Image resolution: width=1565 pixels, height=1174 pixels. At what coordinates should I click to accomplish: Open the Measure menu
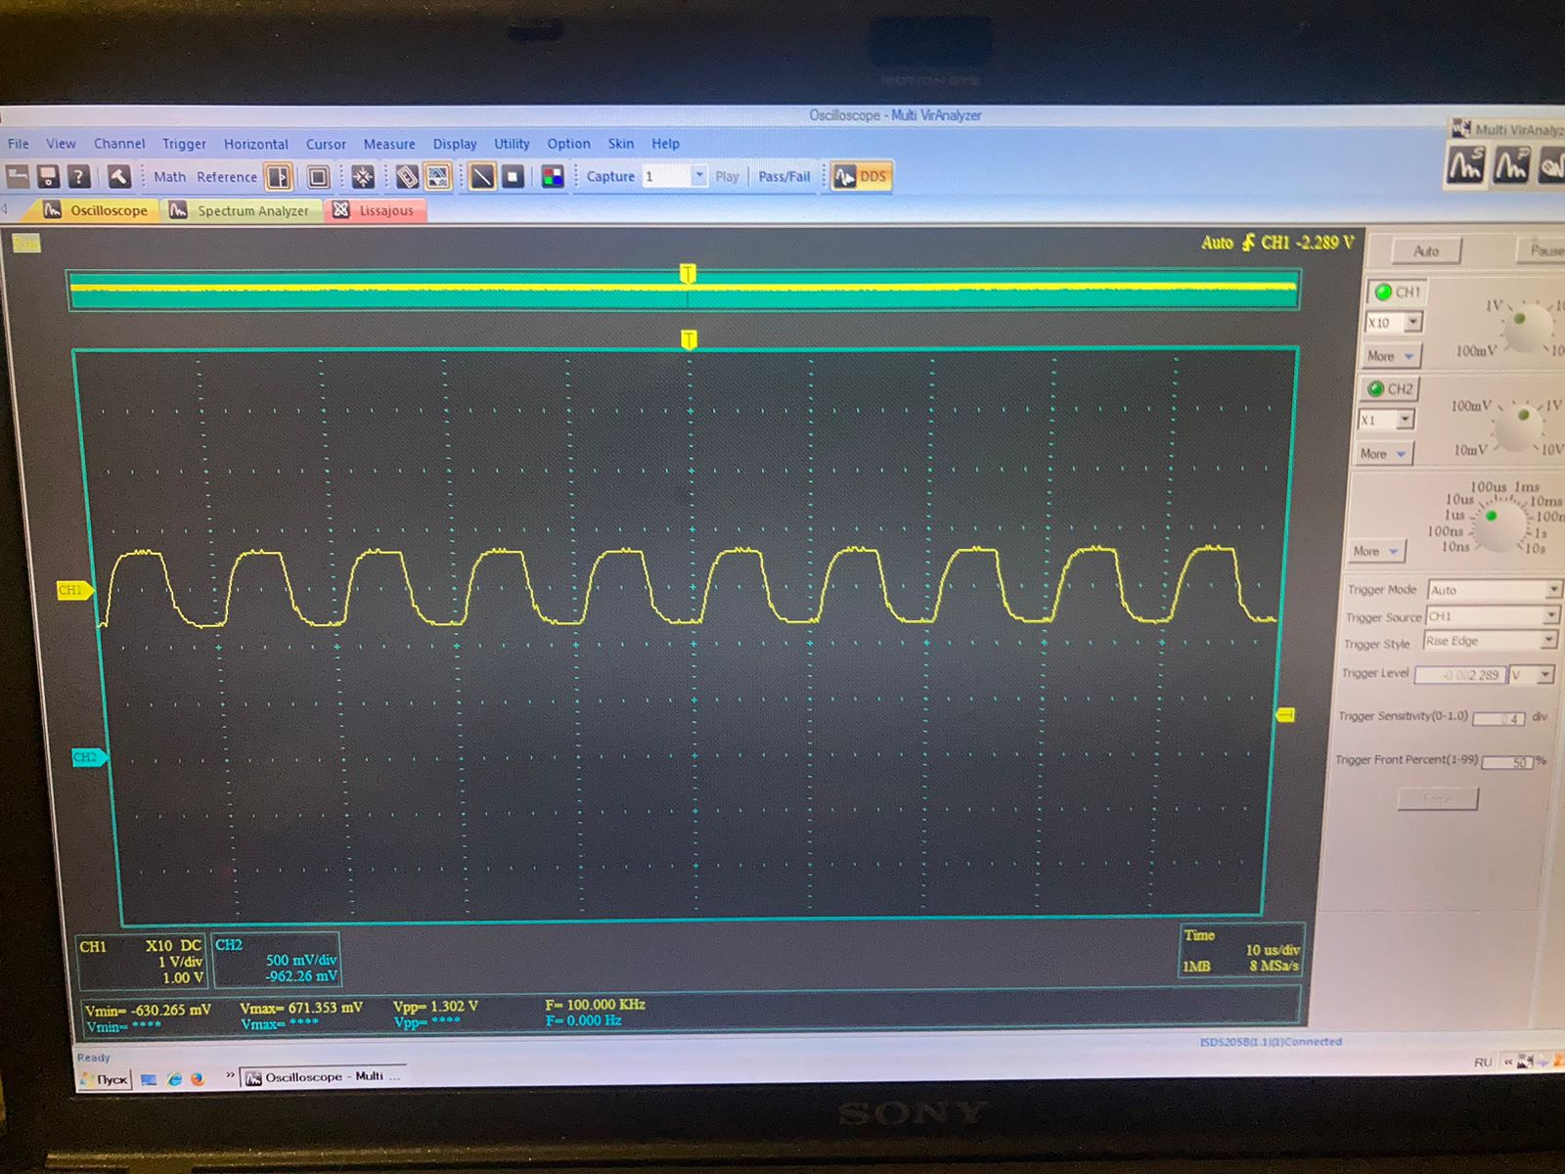(389, 144)
